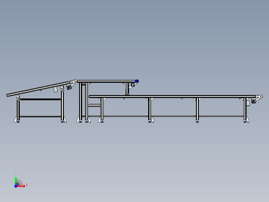Select the drive motor under the inclined conveyor

pyautogui.click(x=69, y=87)
